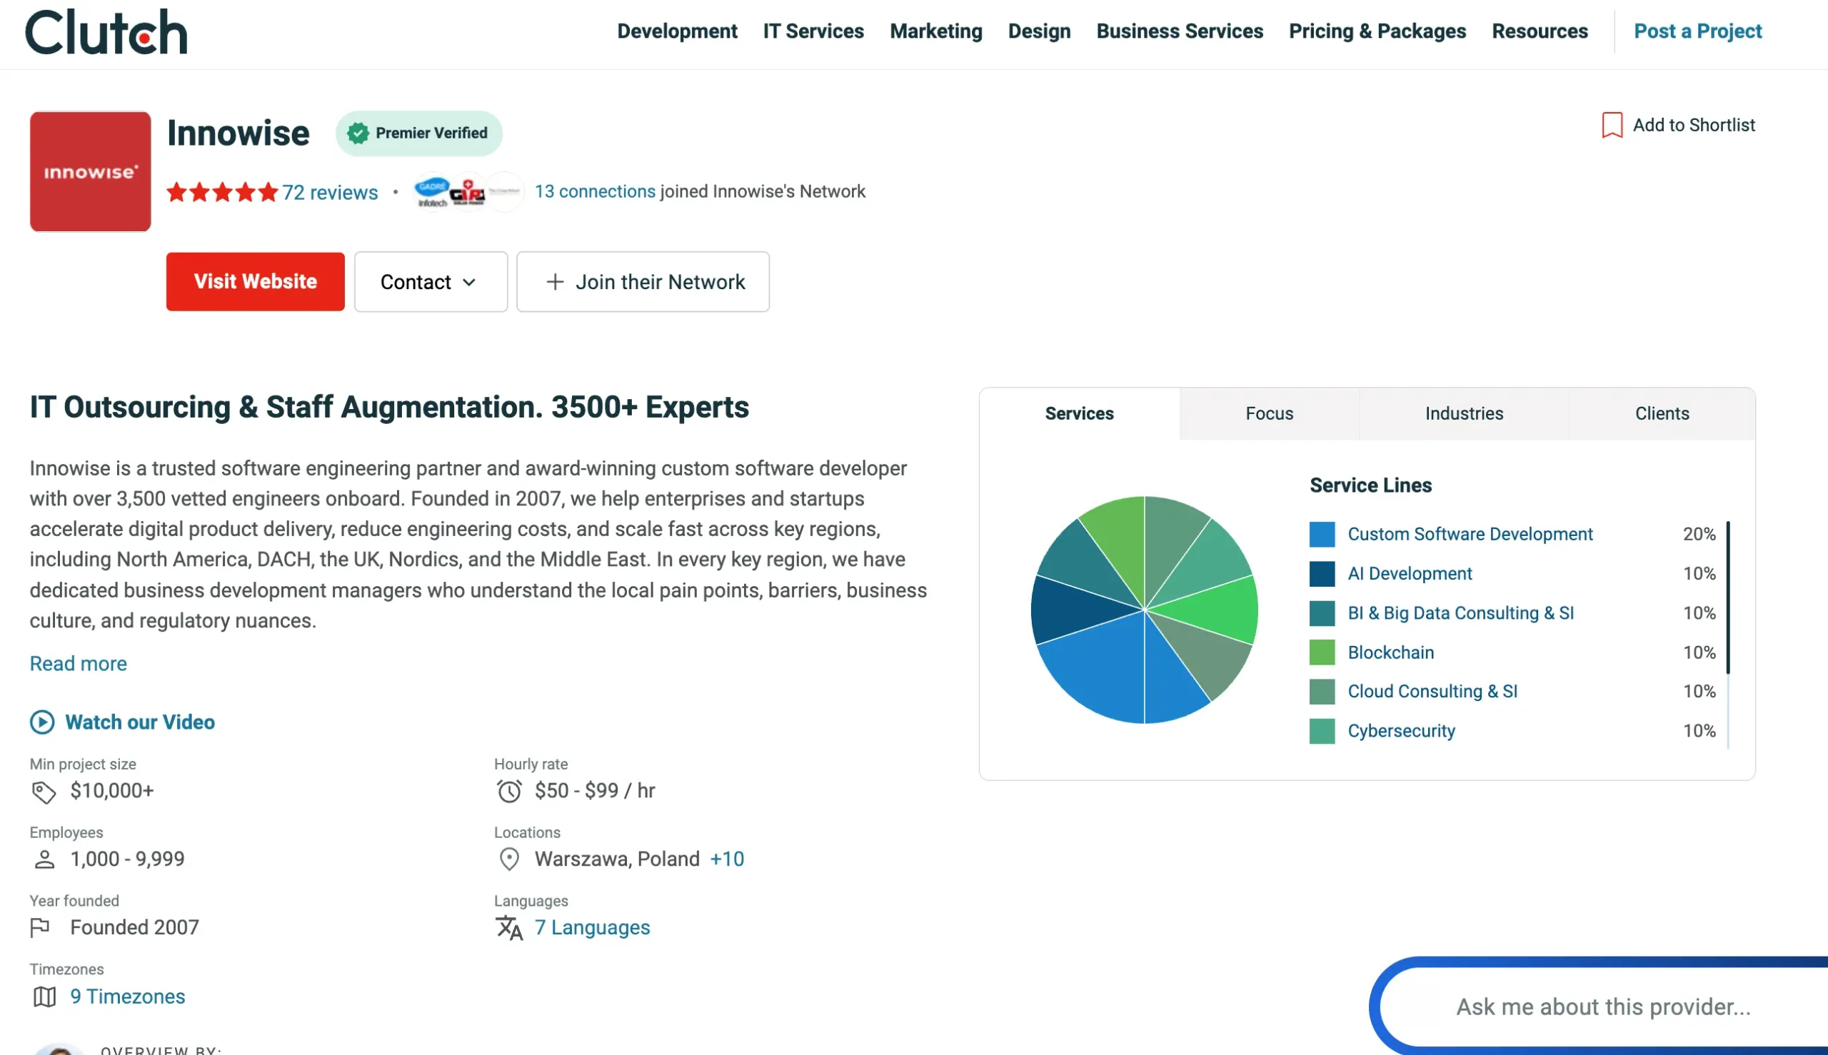This screenshot has height=1055, width=1828.
Task: Click the Clutch logo
Action: (x=105, y=32)
